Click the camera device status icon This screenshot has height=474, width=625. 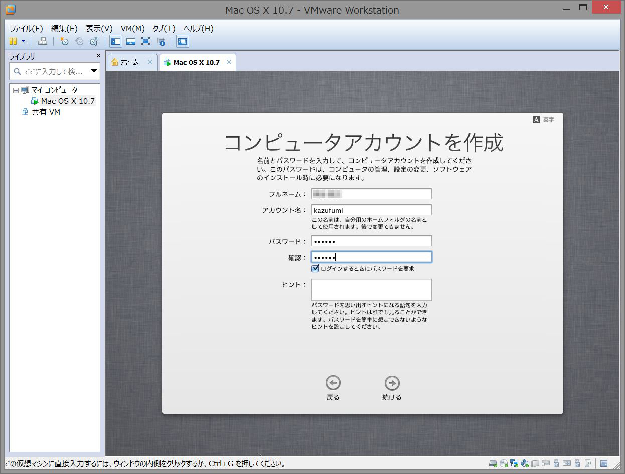pos(567,463)
